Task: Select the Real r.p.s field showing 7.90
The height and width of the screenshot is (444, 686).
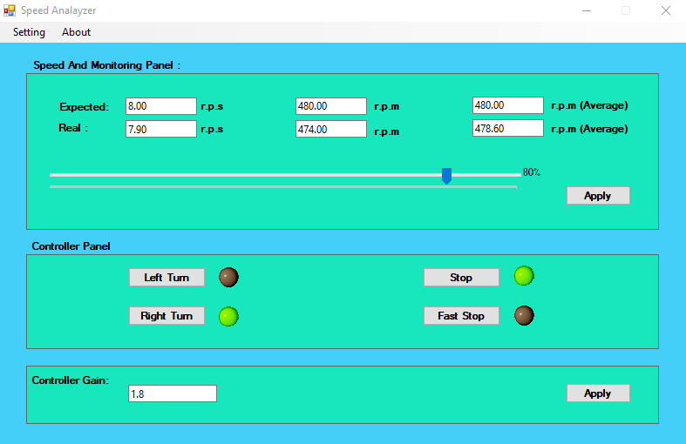Action: tap(161, 129)
